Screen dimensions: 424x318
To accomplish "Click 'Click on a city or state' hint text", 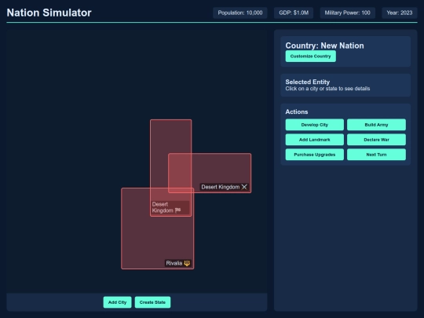I will click(x=327, y=89).
